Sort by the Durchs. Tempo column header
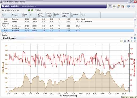137x98 pixels. point(41,15)
